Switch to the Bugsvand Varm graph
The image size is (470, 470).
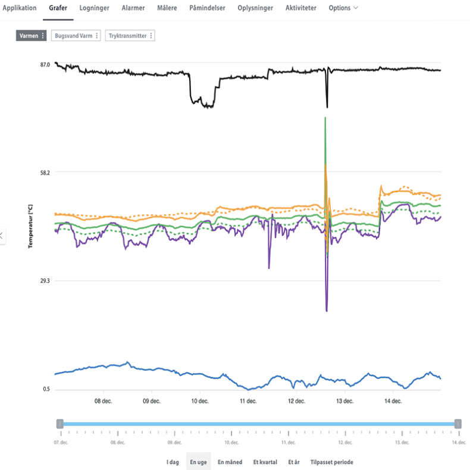click(73, 36)
